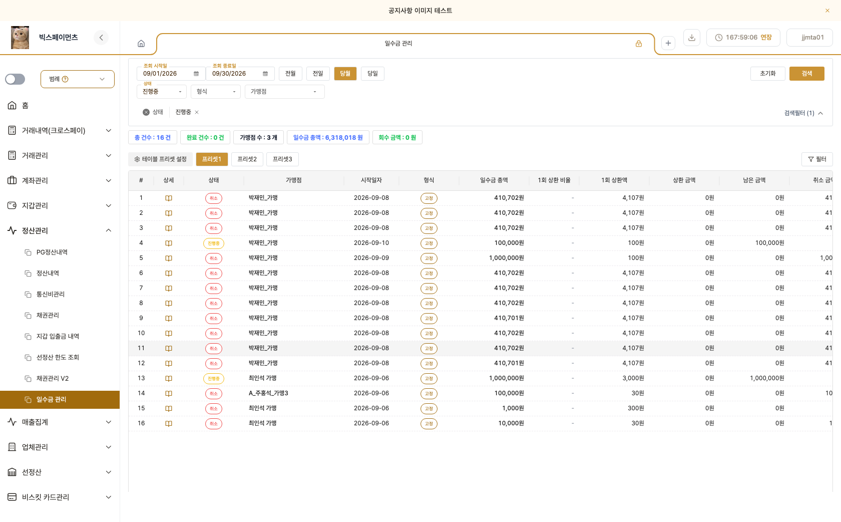Open the detail book icon for row 4

pos(169,243)
